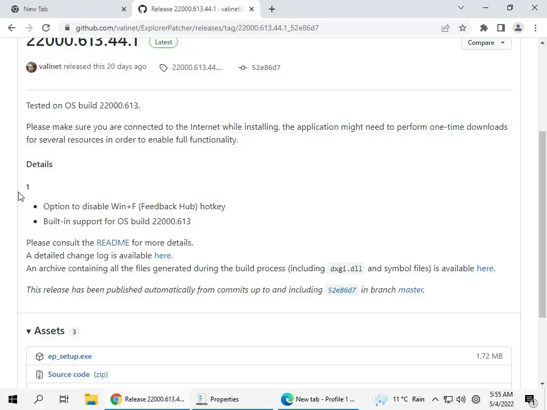
Task: Open weather widget 11 °C Rain
Action: [x=398, y=399]
